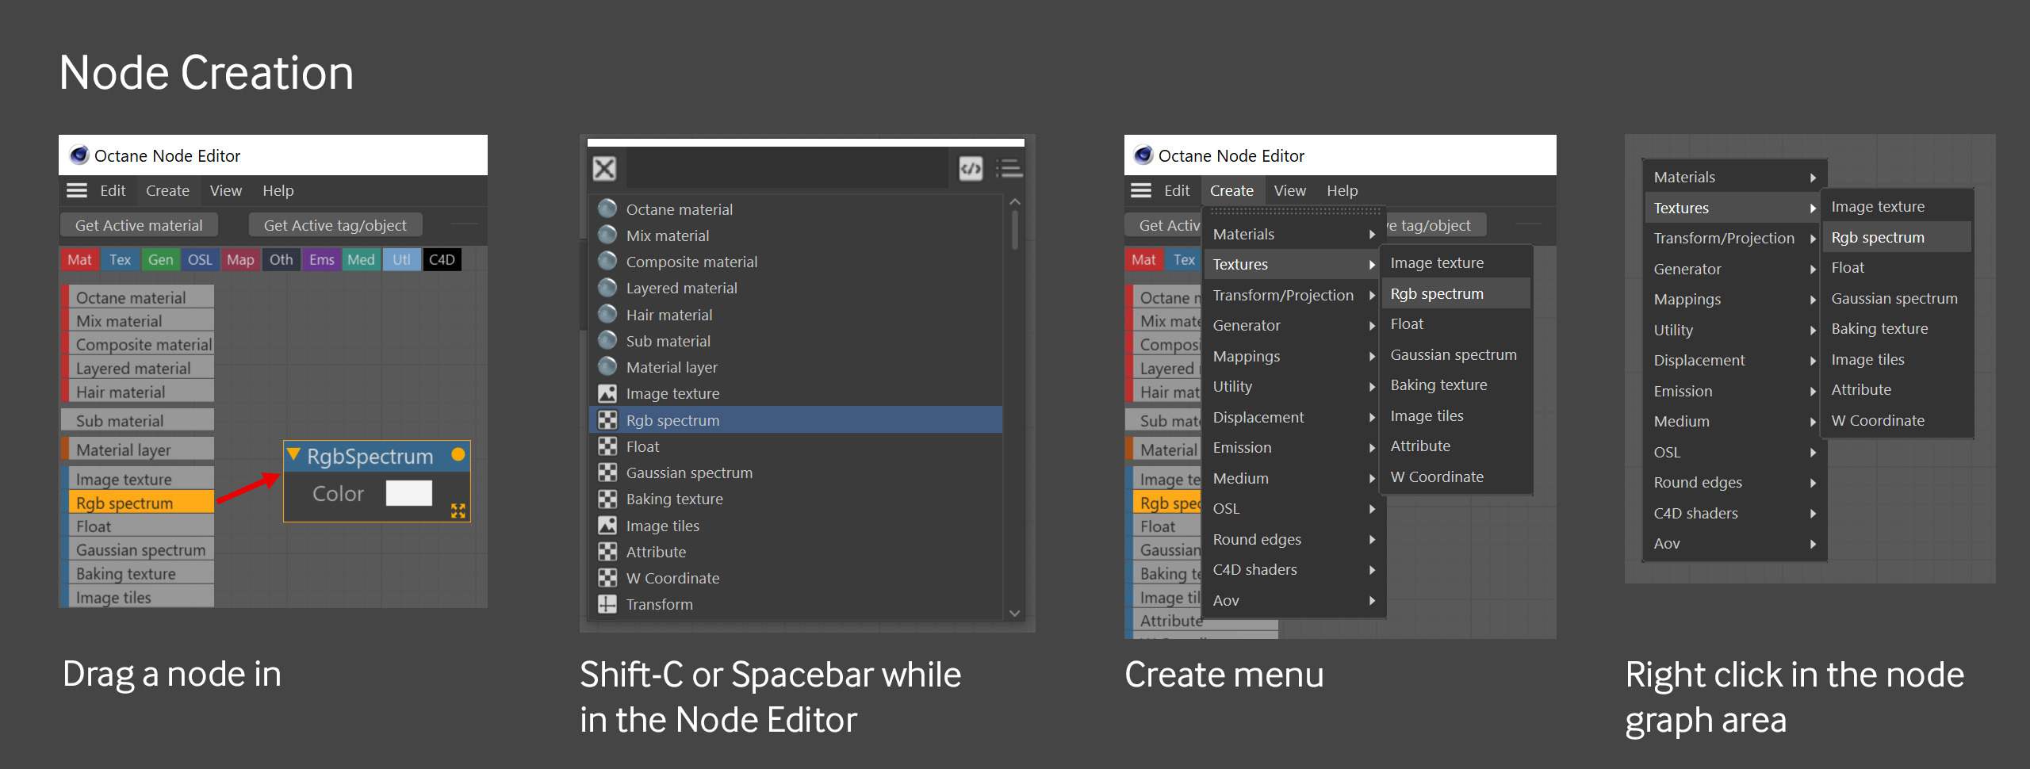Click the Attribute checker icon in the search list

607,551
